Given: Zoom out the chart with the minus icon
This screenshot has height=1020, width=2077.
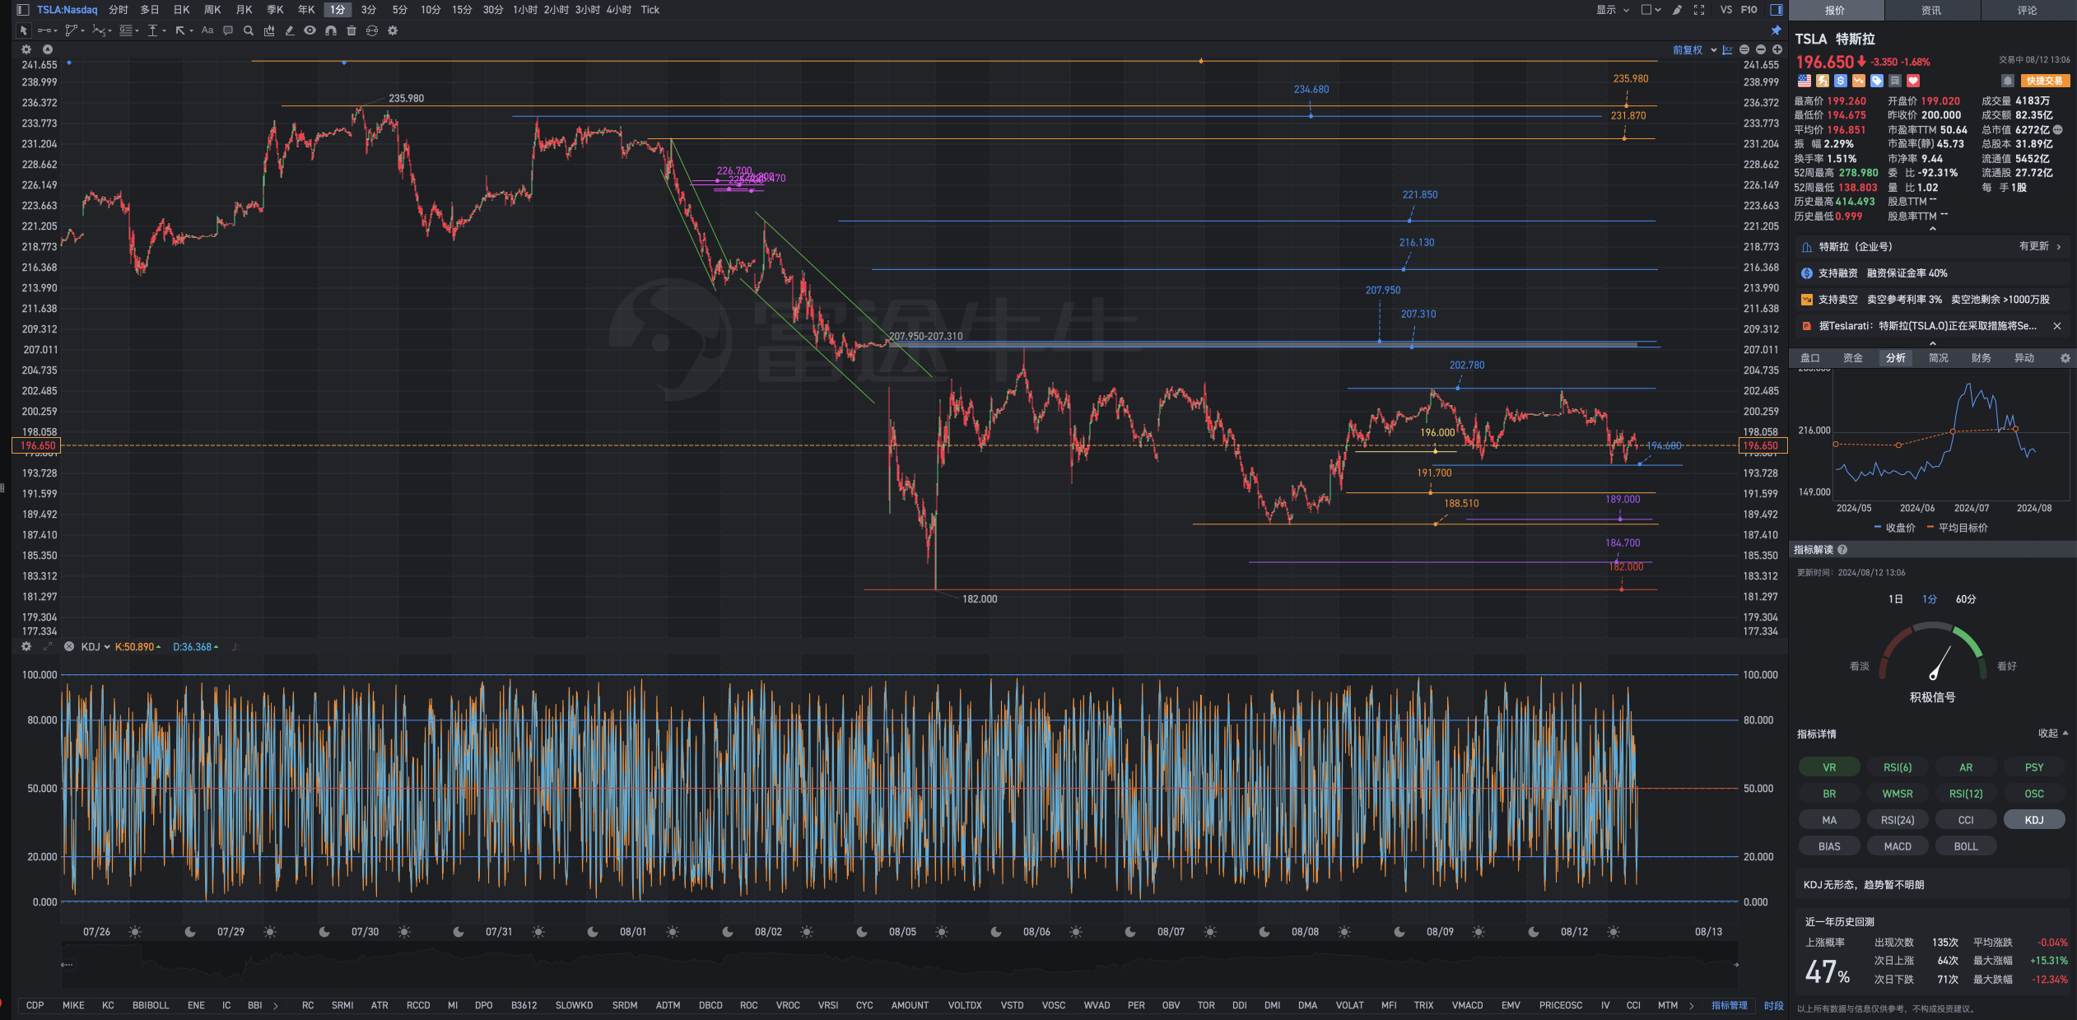Looking at the screenshot, I should click(1761, 50).
